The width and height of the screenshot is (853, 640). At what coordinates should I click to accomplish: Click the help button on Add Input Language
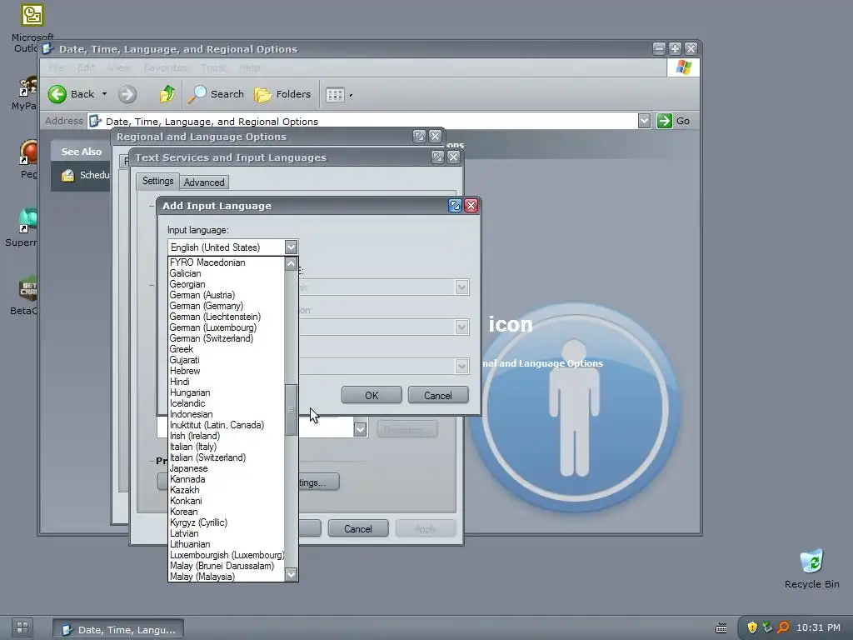(x=455, y=205)
